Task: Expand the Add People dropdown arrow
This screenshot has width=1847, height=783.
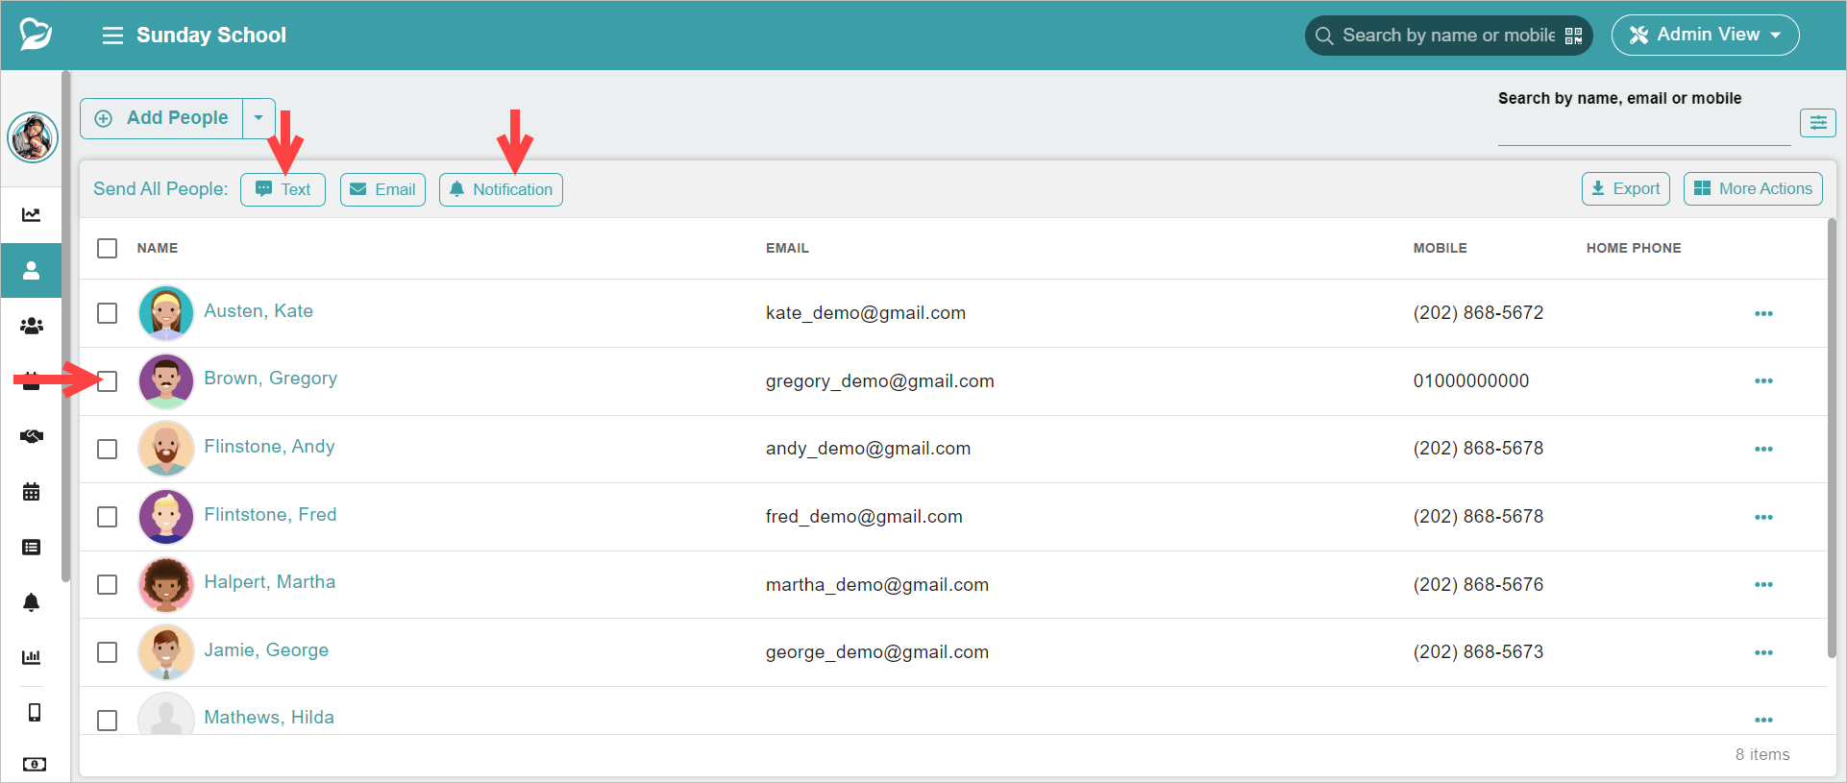Action: 259,118
